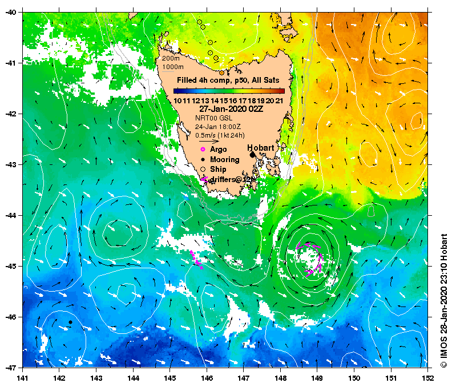
Task: Click the sea temperature color scale bar
Action: point(229,91)
